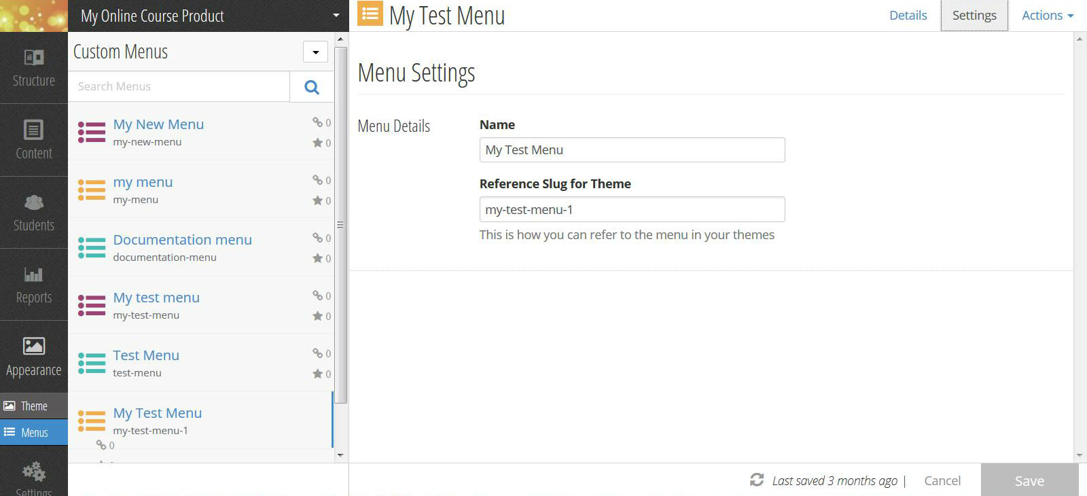Click the my-new-menu slug text

pos(147,142)
